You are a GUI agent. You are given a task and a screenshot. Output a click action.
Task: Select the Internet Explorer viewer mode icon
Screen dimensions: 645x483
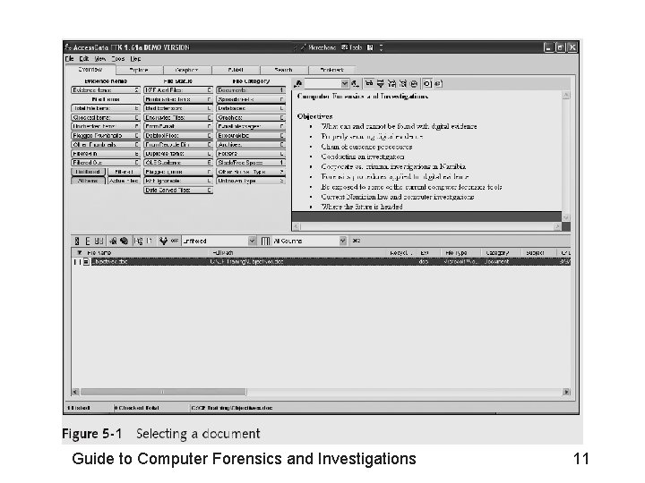[x=438, y=84]
